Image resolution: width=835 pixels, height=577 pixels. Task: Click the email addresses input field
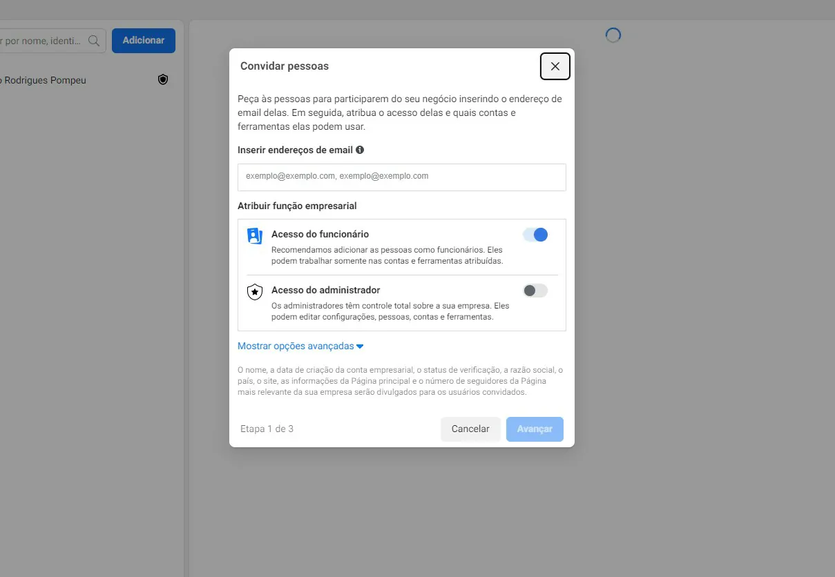(x=402, y=177)
